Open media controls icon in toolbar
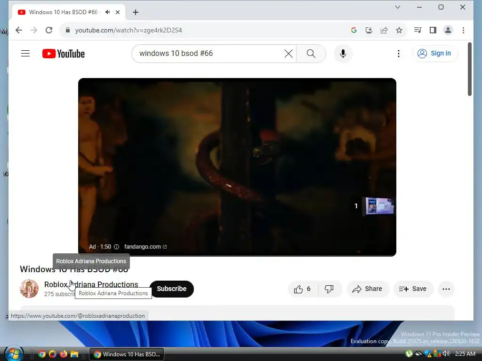Screen dimensions: 482x361 [x=418, y=30]
